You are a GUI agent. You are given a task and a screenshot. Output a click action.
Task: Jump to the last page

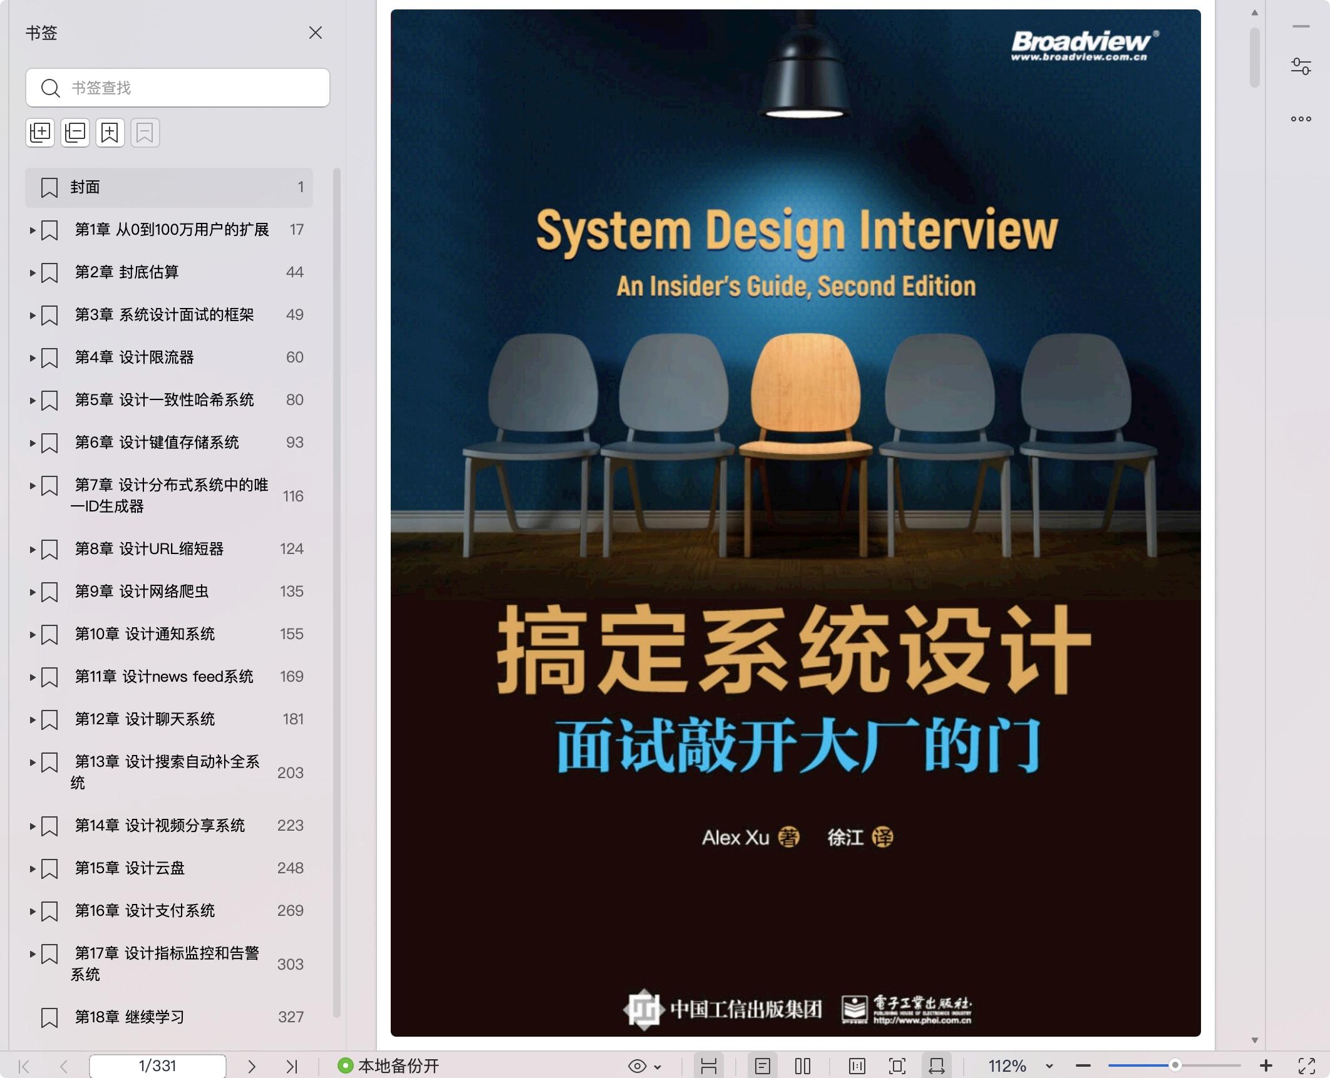pyautogui.click(x=292, y=1066)
